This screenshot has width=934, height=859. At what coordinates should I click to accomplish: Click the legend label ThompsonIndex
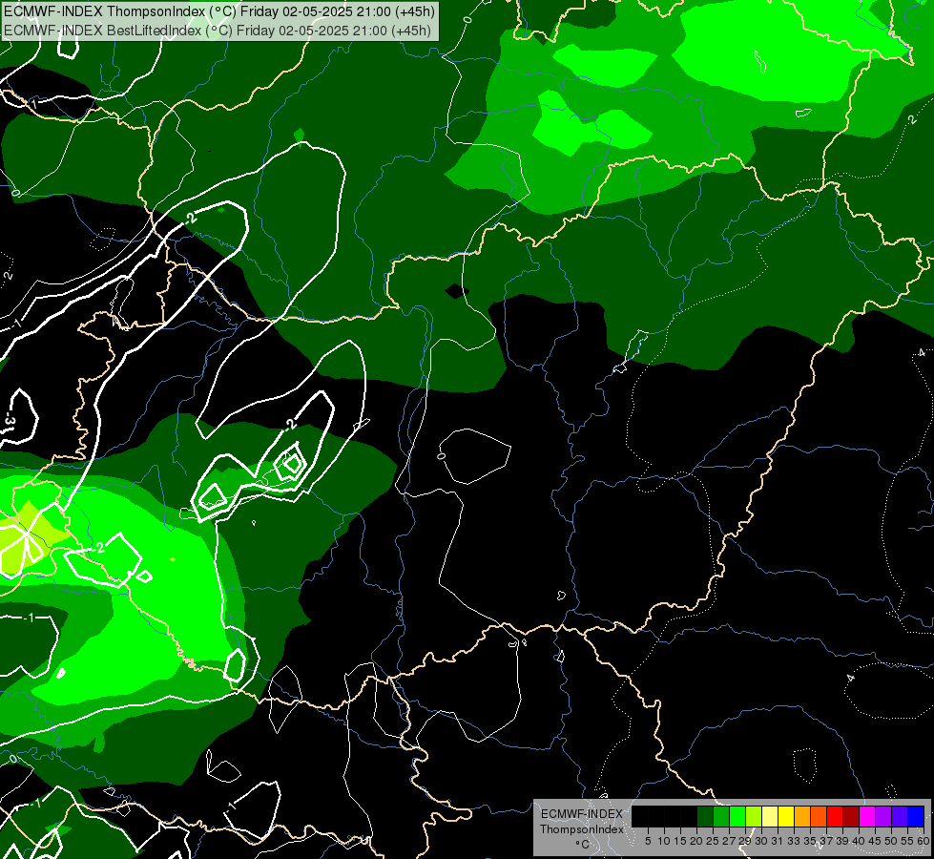coord(582,829)
